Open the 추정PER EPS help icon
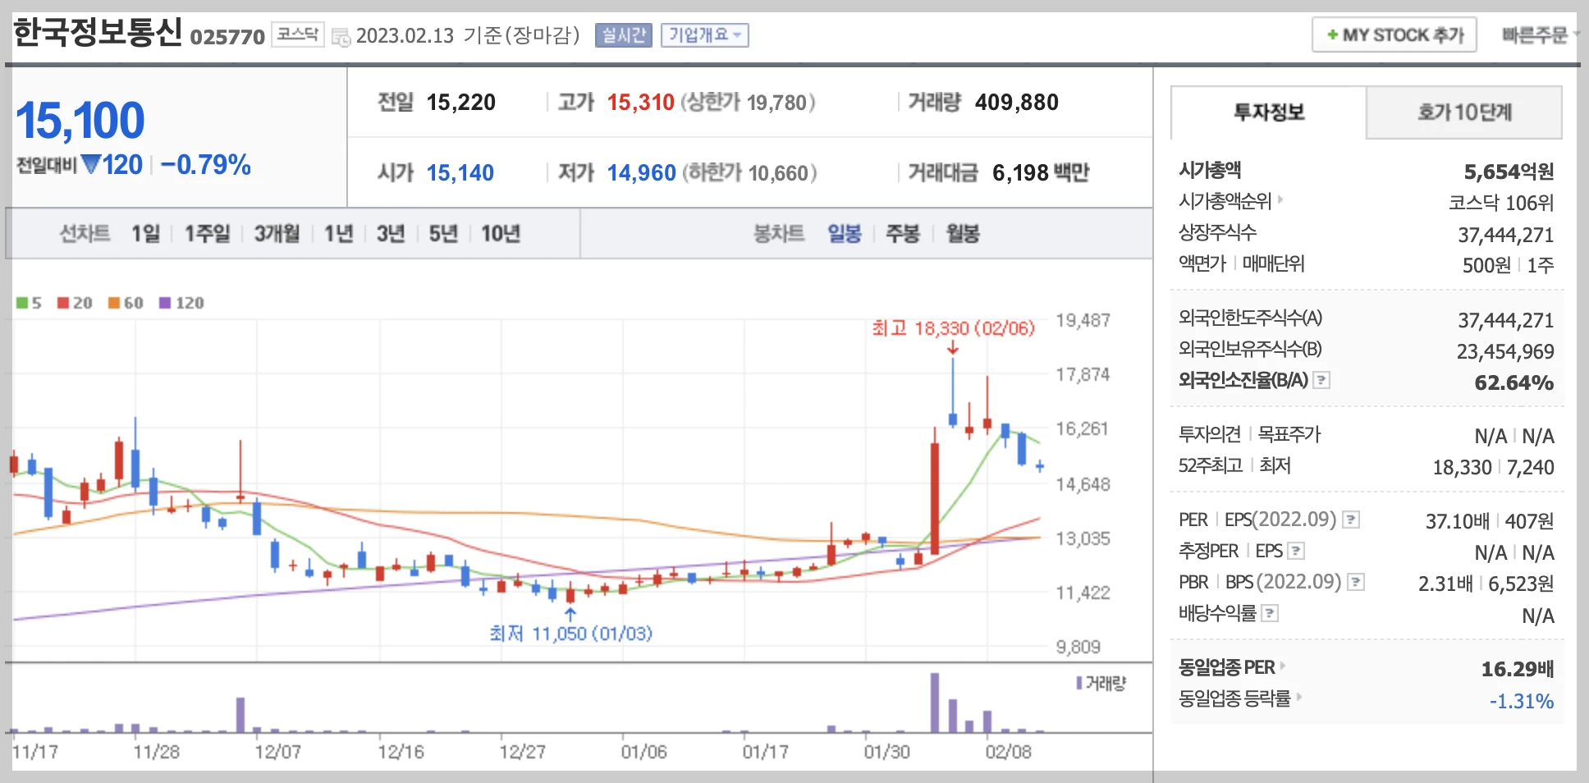This screenshot has width=1589, height=783. 1296,551
